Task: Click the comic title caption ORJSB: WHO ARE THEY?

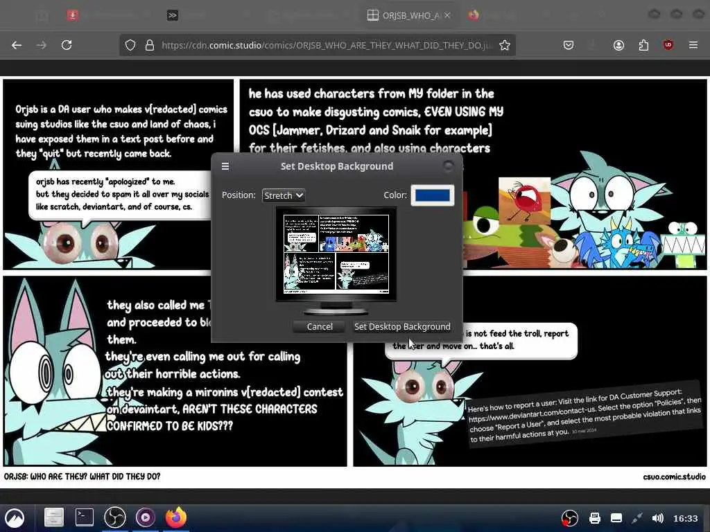Action: tap(82, 477)
